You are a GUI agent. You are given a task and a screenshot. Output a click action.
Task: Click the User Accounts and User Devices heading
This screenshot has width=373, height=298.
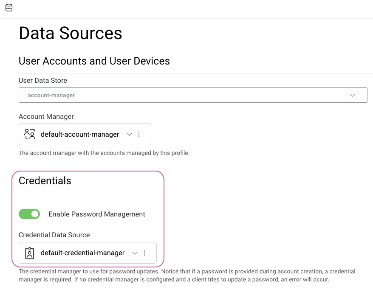[x=94, y=61]
